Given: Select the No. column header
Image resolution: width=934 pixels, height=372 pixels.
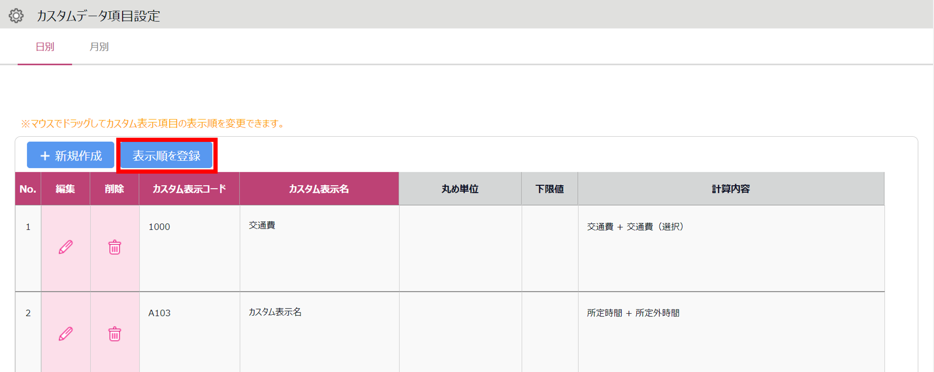Looking at the screenshot, I should [x=28, y=189].
